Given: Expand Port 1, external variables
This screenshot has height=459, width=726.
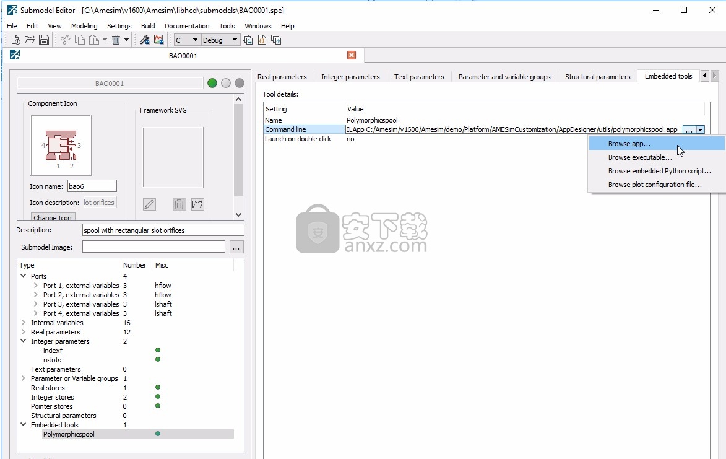Looking at the screenshot, I should click(36, 286).
